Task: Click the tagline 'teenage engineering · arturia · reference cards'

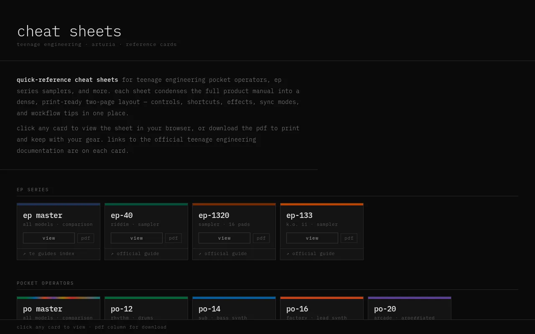Action: click(97, 44)
